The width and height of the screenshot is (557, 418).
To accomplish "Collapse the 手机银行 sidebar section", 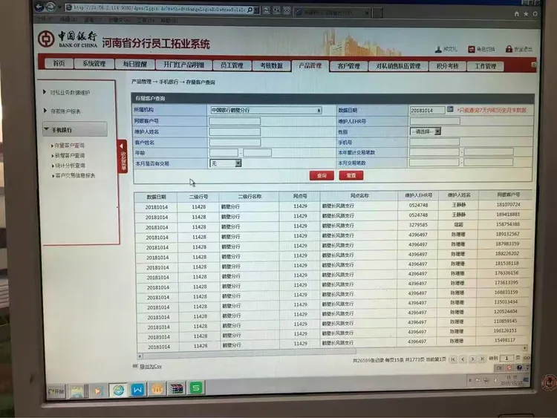I will tap(75, 130).
